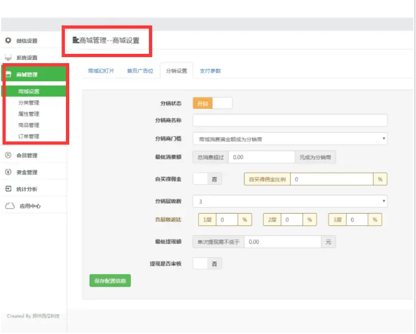Screen dimensions: 416x334
Task: Click the monitor icon beside 系统设置
Action: (8, 57)
